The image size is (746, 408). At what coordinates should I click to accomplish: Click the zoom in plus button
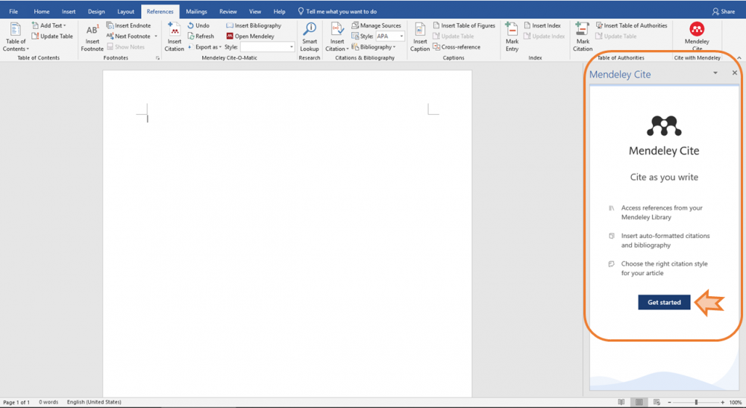723,402
